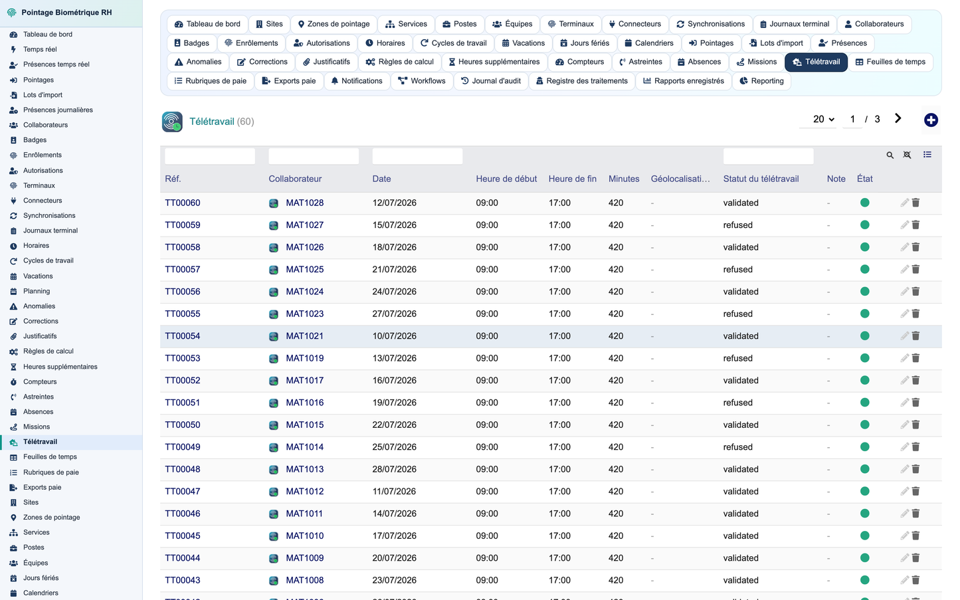Sort by Statut du télétravail column header

click(761, 179)
